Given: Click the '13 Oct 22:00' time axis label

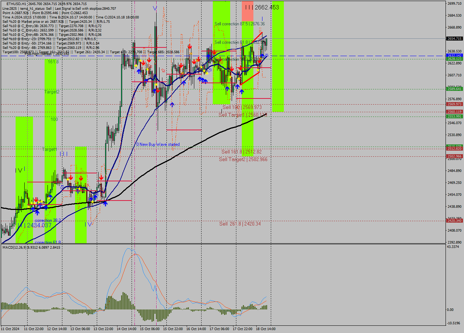Looking at the screenshot, I should pyautogui.click(x=104, y=329).
